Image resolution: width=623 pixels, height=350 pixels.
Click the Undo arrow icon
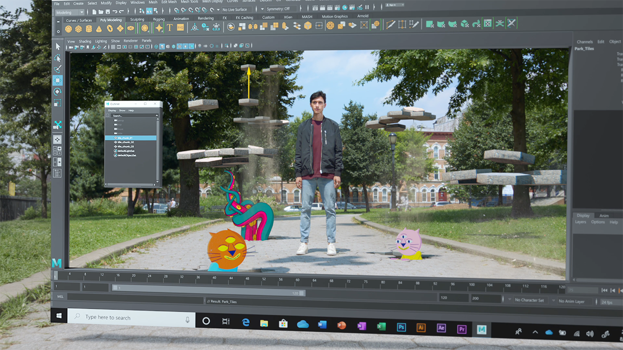(x=114, y=12)
